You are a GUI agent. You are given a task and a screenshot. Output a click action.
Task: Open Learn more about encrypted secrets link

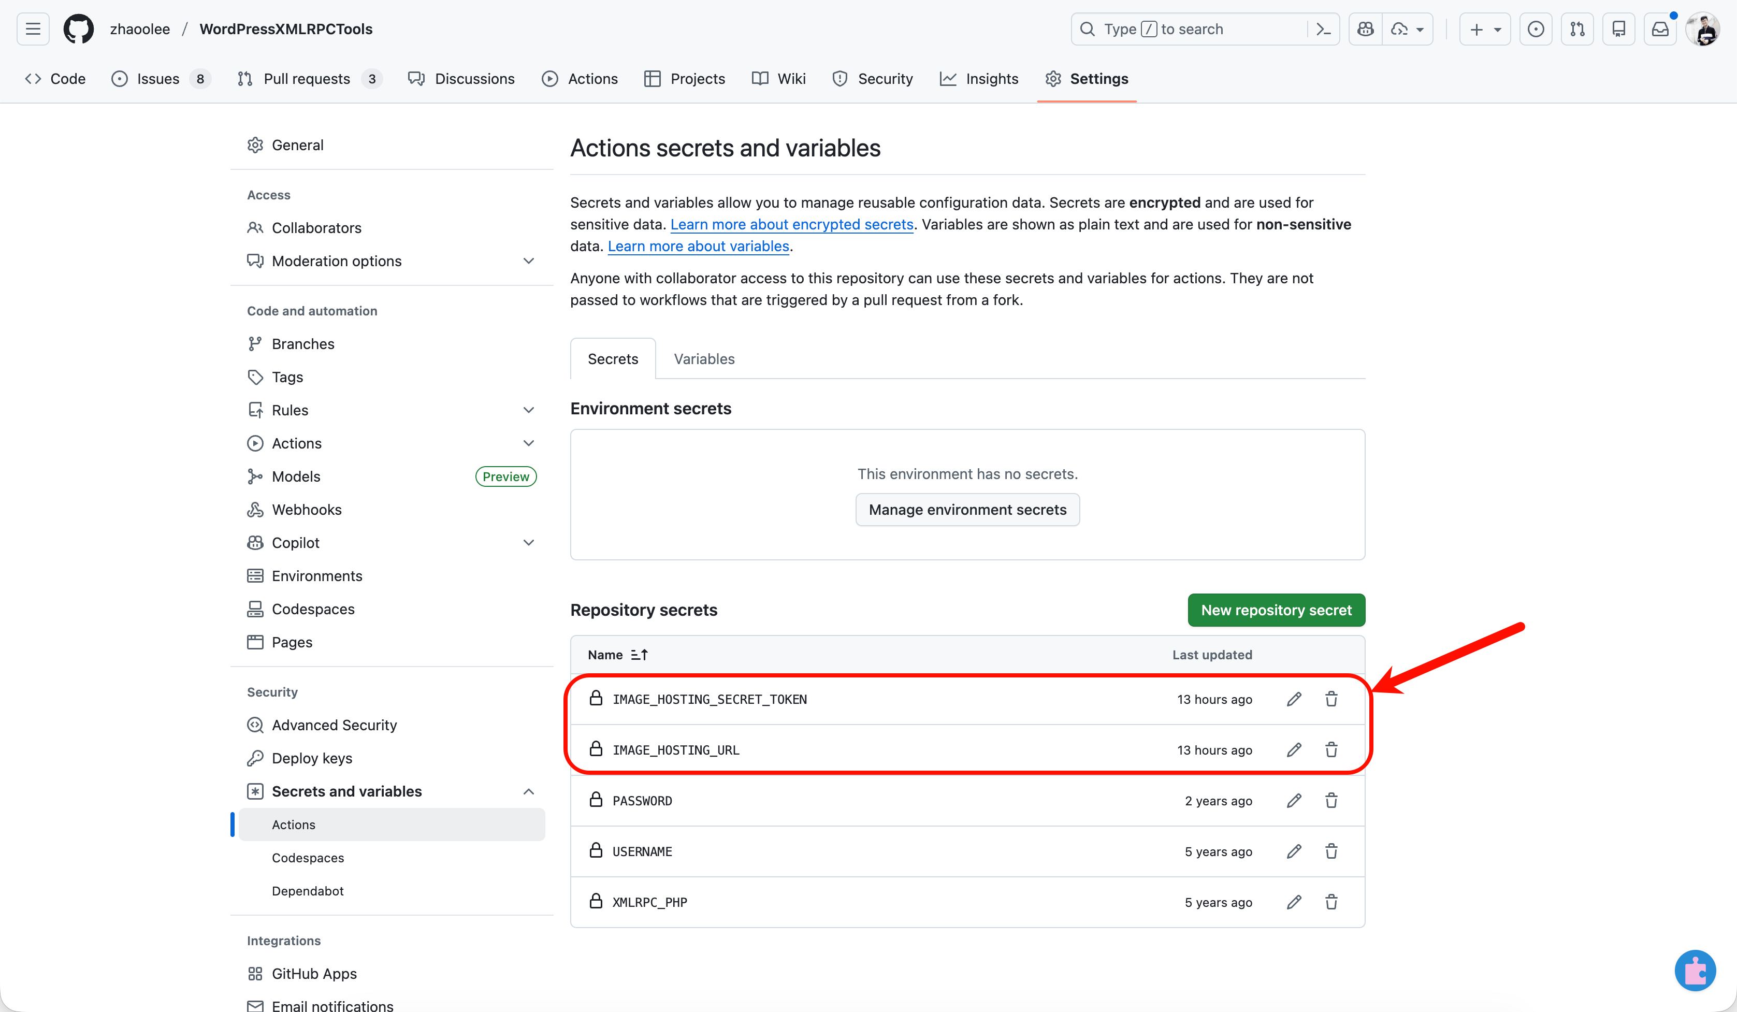pos(791,224)
